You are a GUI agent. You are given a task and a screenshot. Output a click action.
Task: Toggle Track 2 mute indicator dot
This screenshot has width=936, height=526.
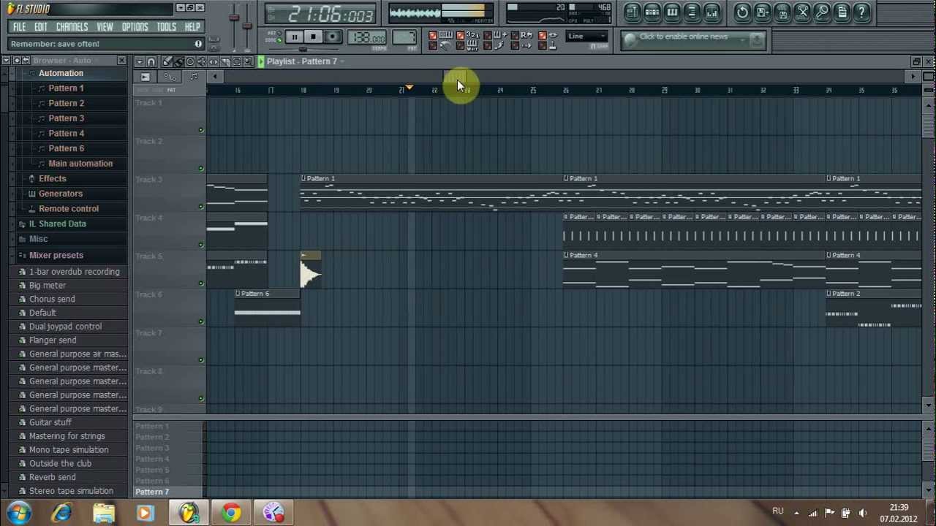click(201, 168)
